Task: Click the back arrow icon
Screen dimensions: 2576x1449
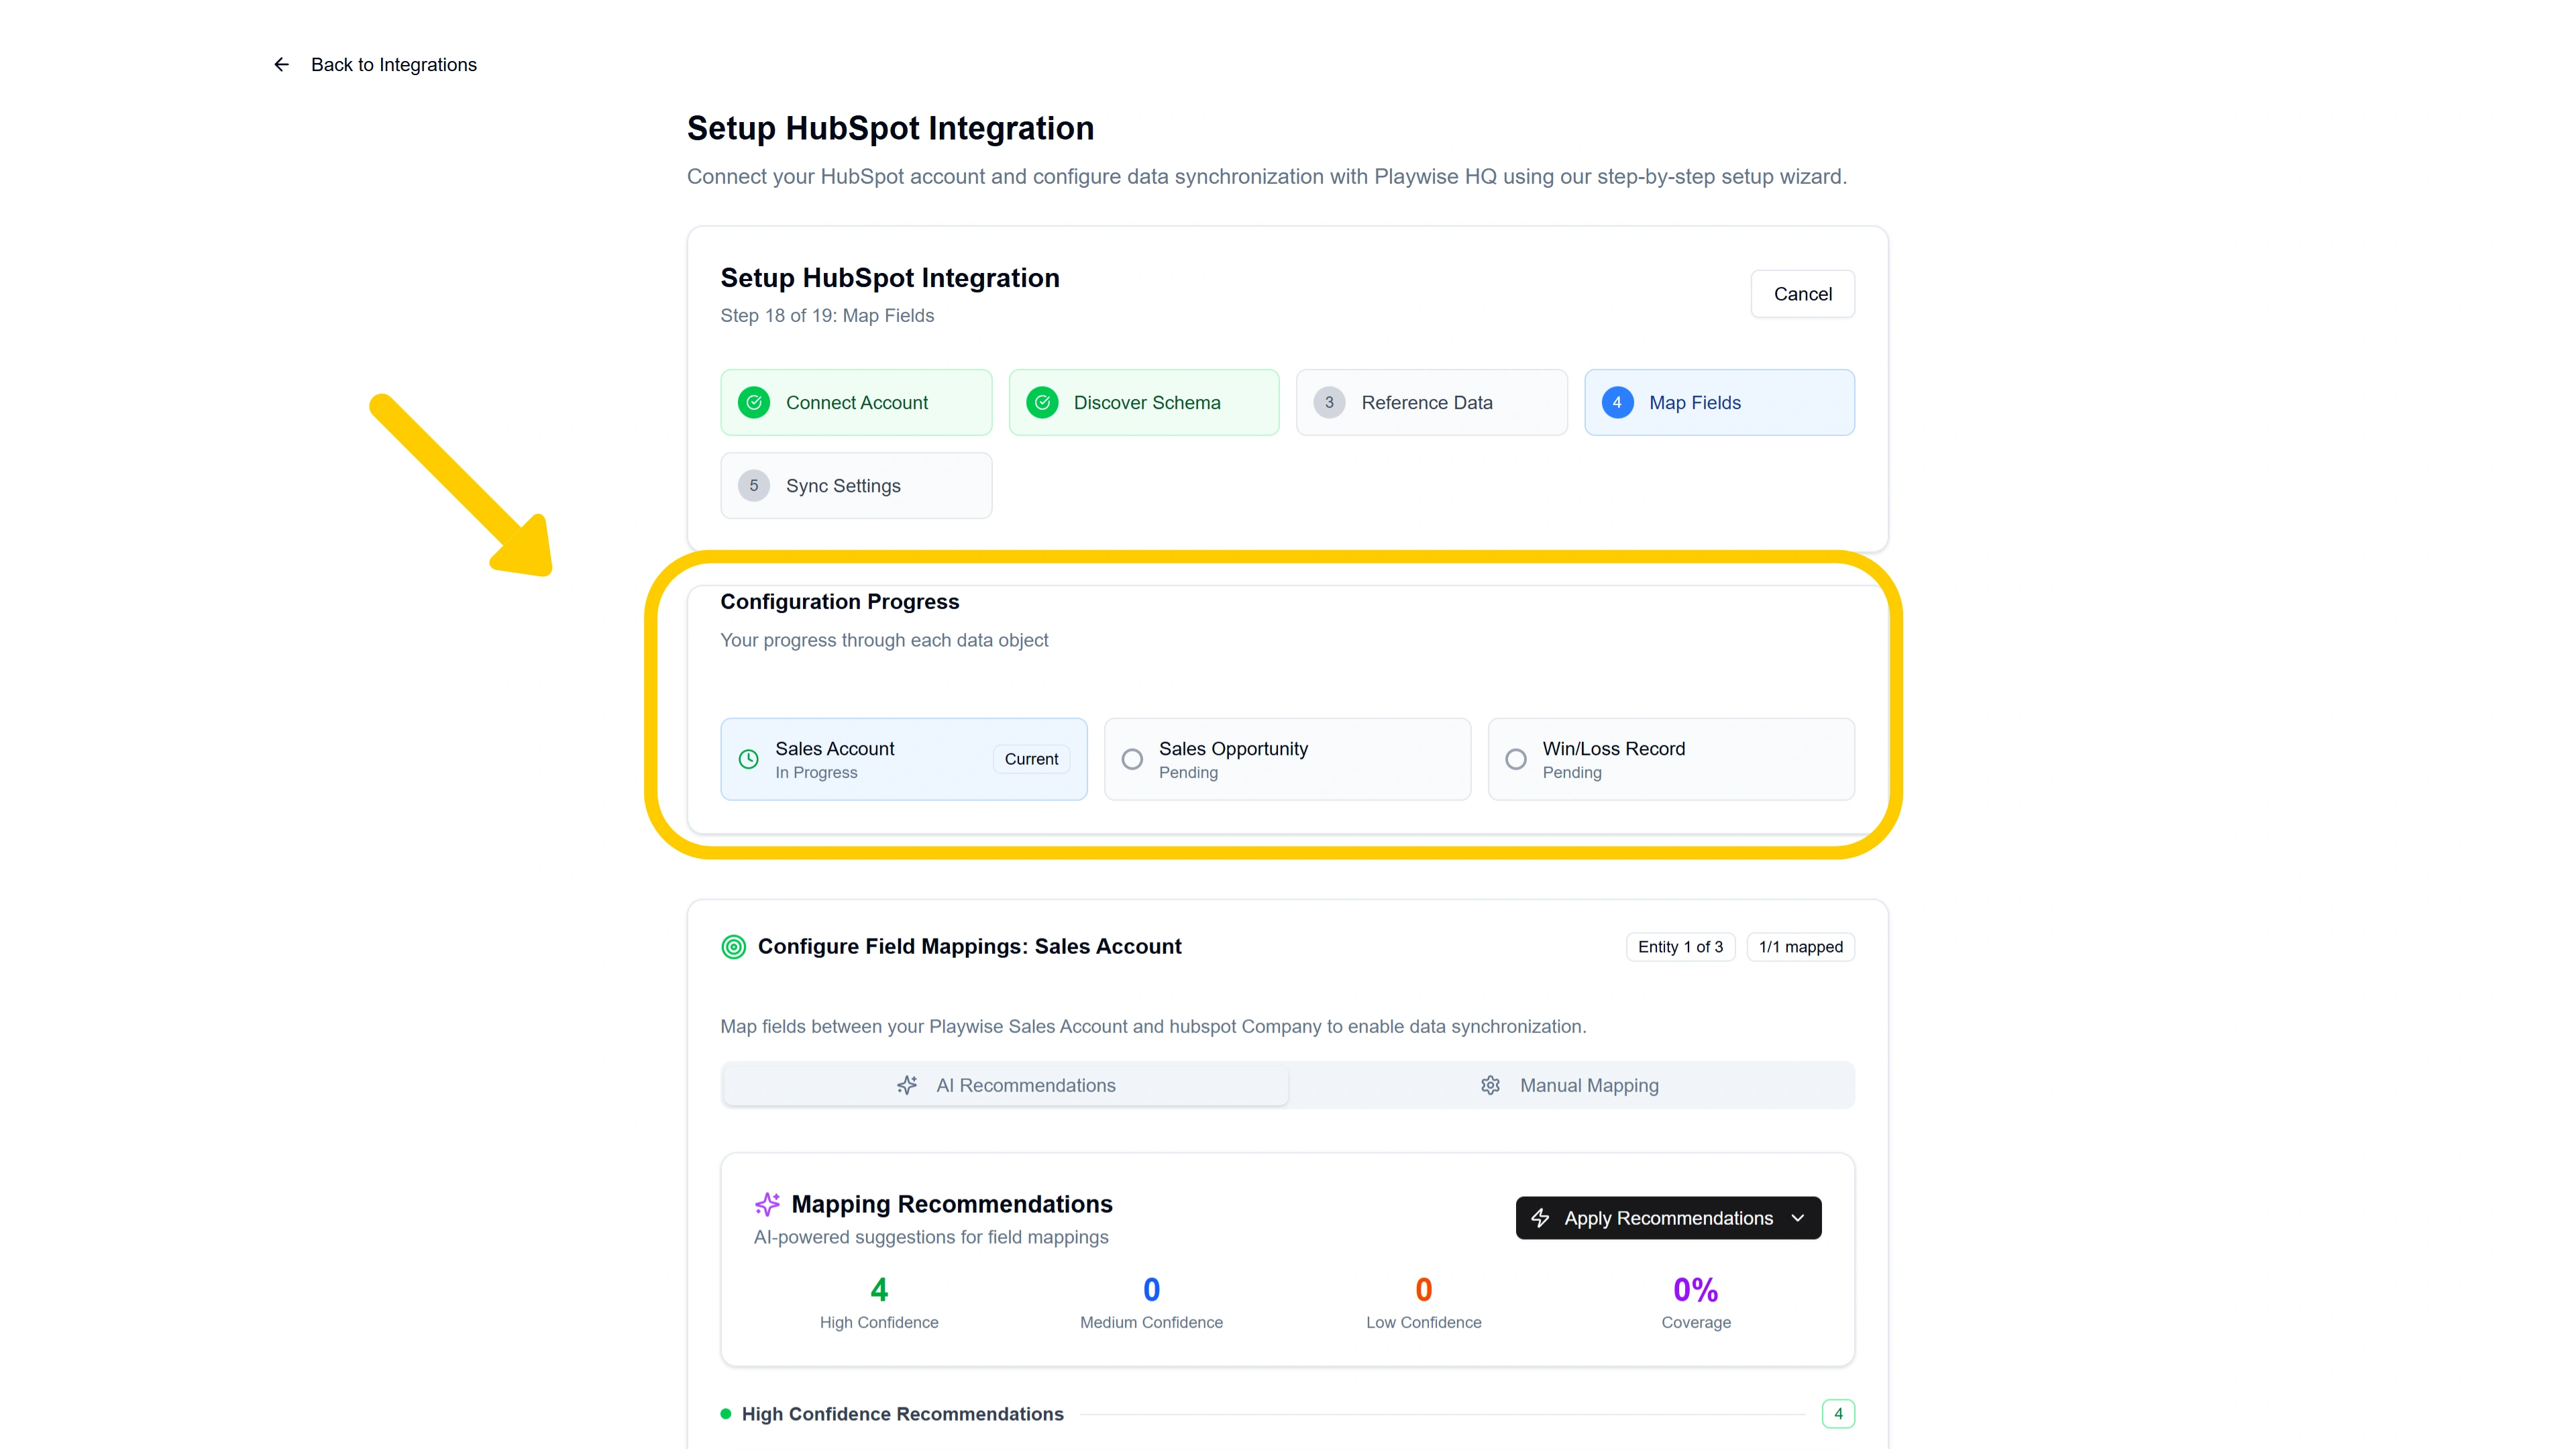Action: click(282, 65)
